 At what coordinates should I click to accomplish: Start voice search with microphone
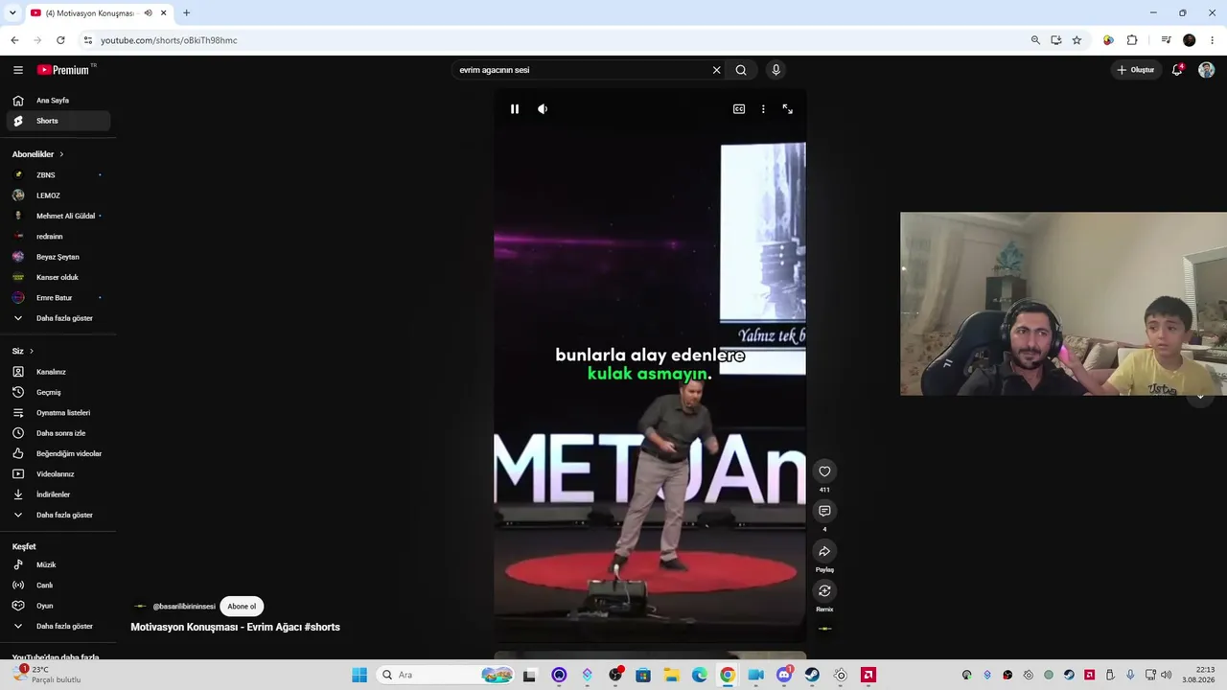[x=776, y=70]
